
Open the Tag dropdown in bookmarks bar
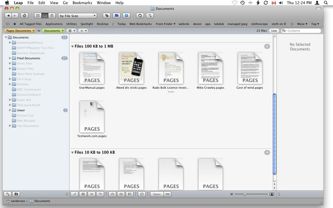(315, 24)
